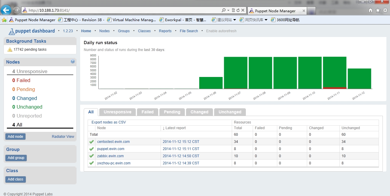
Task: Stop loading with the X icon in address bar
Action: [x=243, y=10]
